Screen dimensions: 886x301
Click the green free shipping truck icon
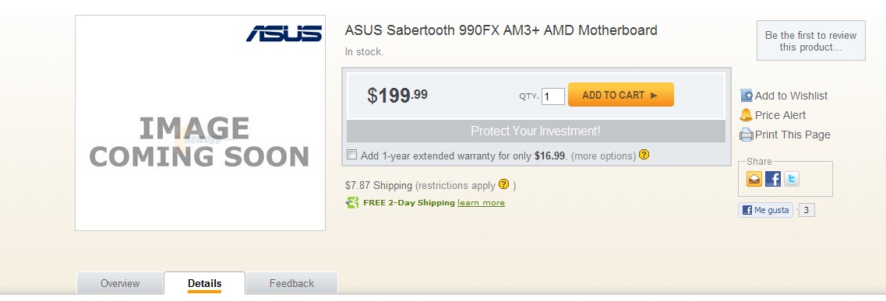click(352, 202)
